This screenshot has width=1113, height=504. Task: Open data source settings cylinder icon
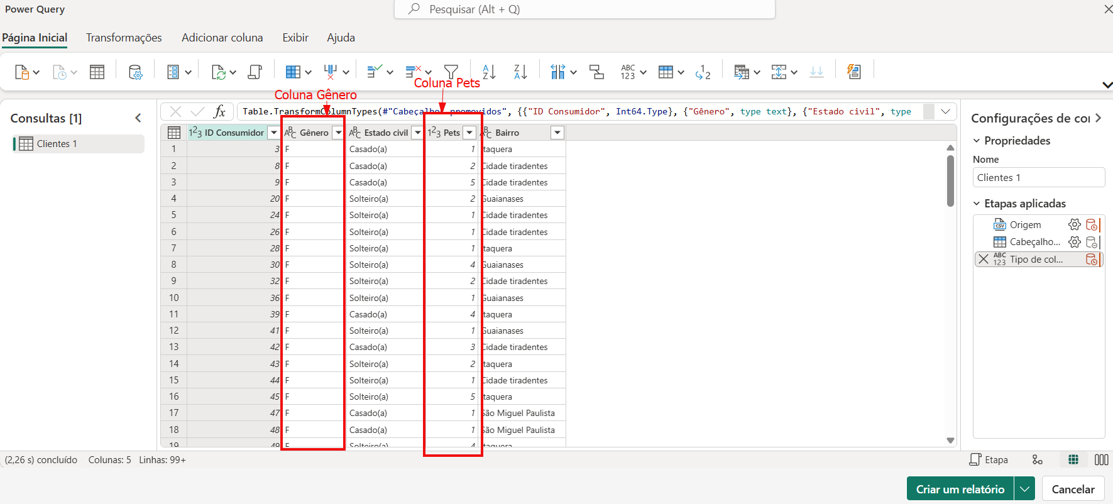pos(135,72)
